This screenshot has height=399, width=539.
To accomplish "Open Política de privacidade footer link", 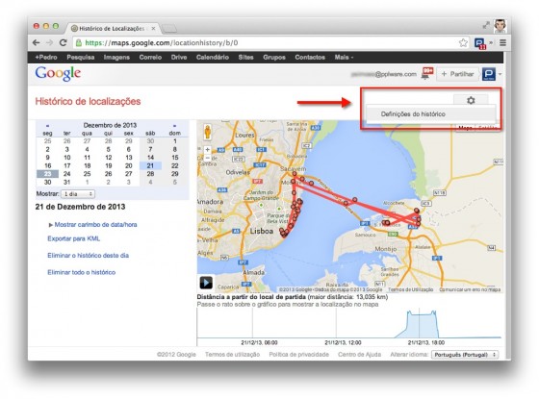I will (298, 355).
